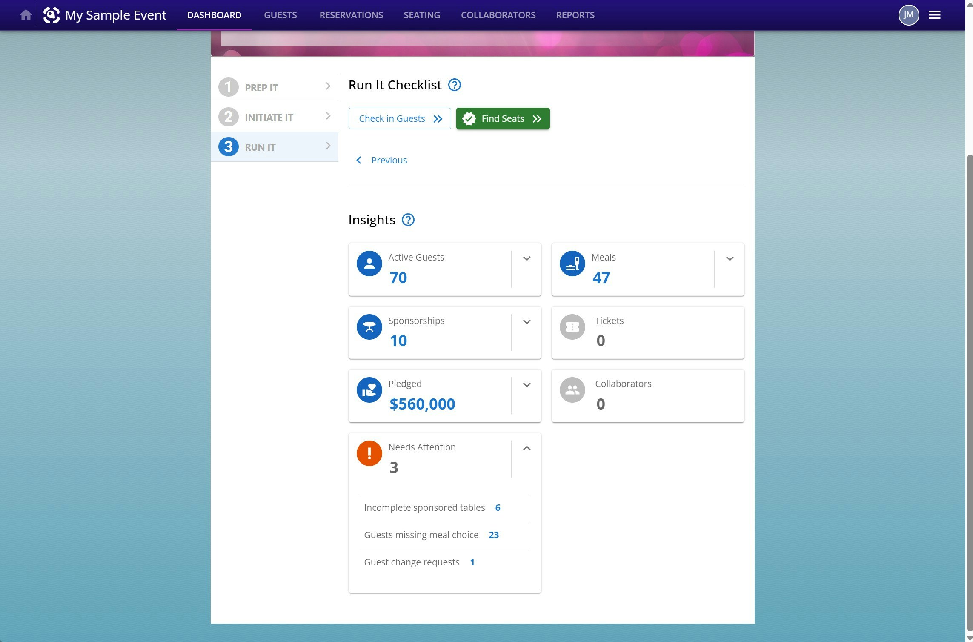Click the Sponsorships table icon
Viewport: 973px width, 642px height.
coord(369,327)
